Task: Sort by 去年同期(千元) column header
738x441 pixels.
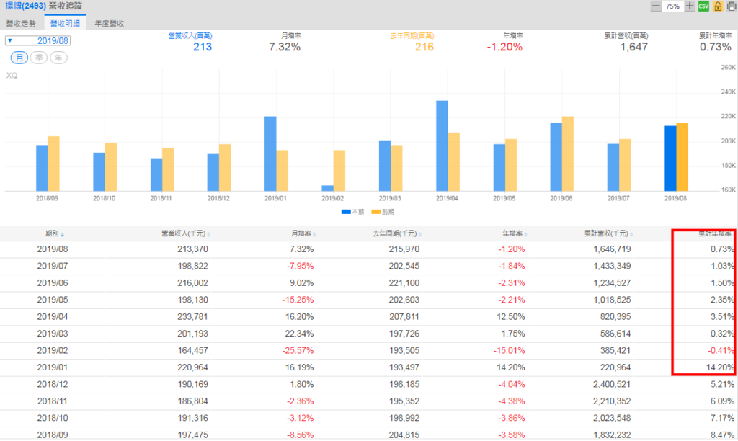Action: click(x=397, y=233)
